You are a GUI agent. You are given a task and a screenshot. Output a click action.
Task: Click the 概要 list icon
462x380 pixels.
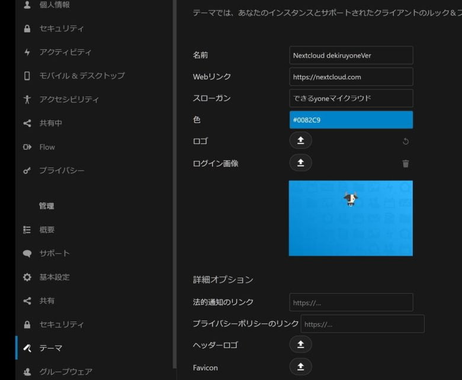pyautogui.click(x=27, y=230)
